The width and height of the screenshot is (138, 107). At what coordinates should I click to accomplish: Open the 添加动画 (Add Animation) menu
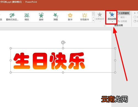tap(112, 17)
